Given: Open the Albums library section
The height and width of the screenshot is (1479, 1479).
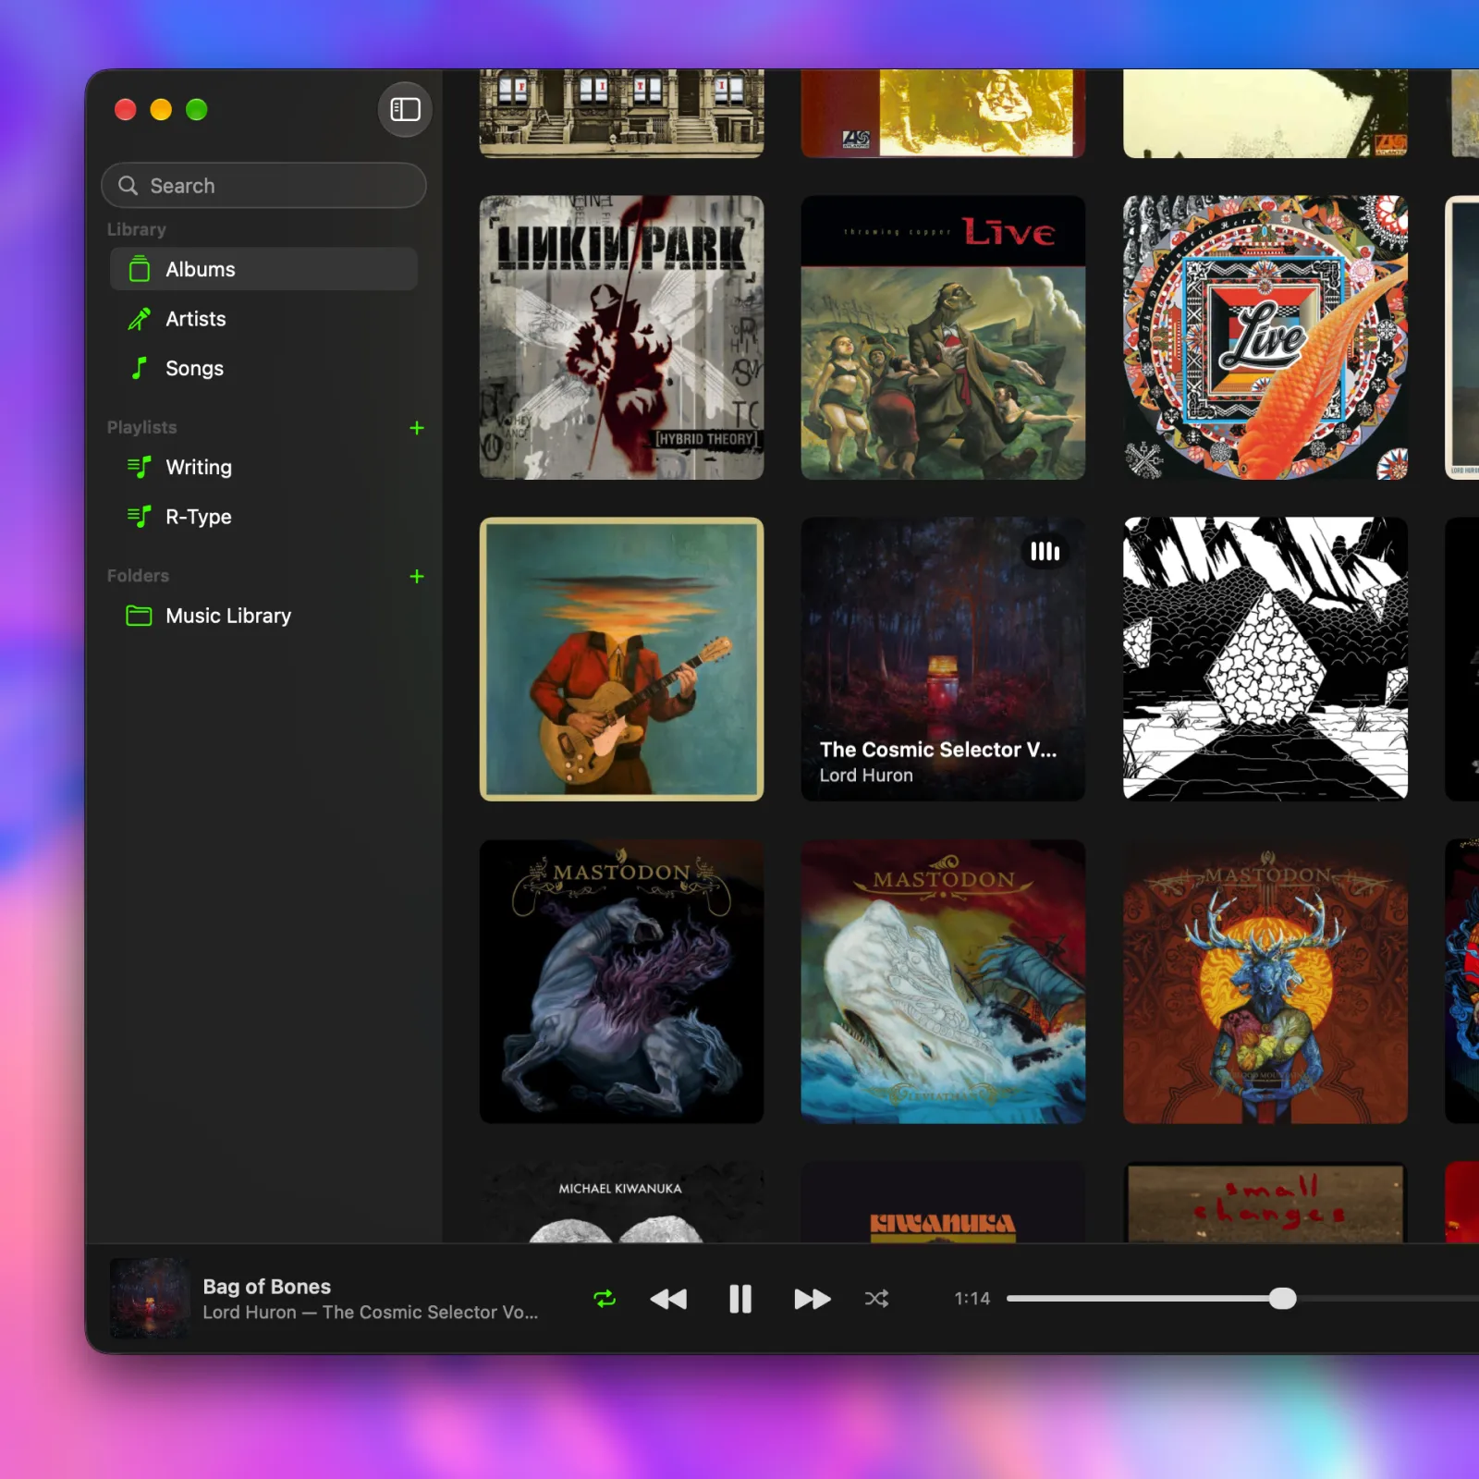Looking at the screenshot, I should click(x=263, y=269).
